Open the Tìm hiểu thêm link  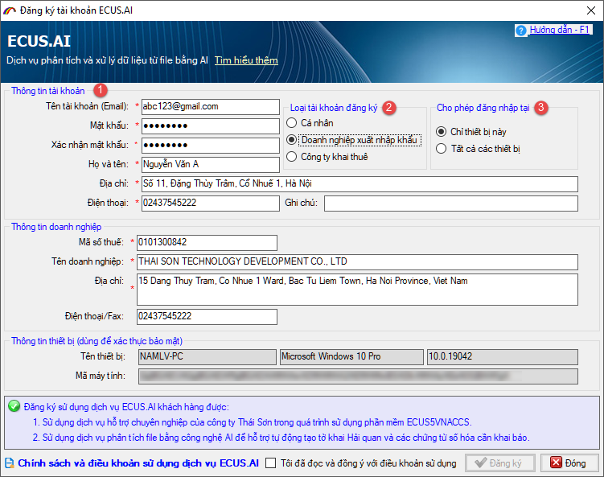point(245,60)
